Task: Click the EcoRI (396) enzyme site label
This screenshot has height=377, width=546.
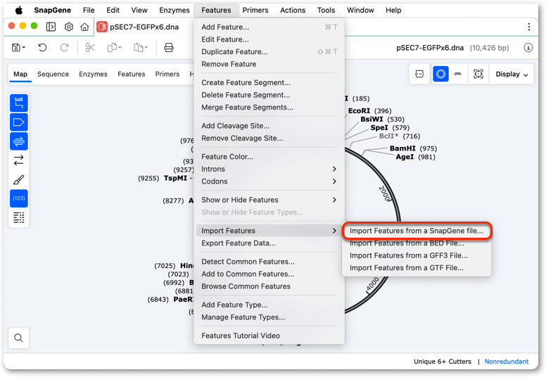Action: [x=370, y=111]
